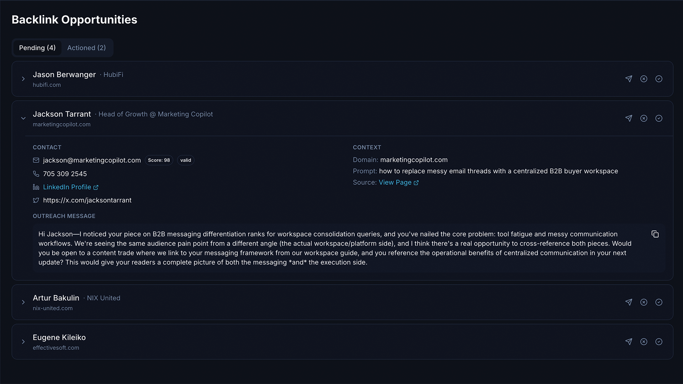The width and height of the screenshot is (683, 384).
Task: Click the LinkedIn logo icon
Action: (x=36, y=187)
